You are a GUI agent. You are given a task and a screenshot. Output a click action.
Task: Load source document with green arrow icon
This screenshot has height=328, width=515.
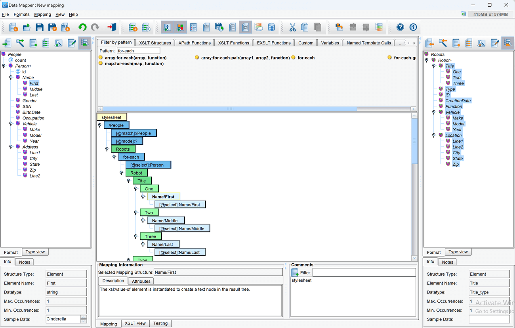tap(7, 43)
